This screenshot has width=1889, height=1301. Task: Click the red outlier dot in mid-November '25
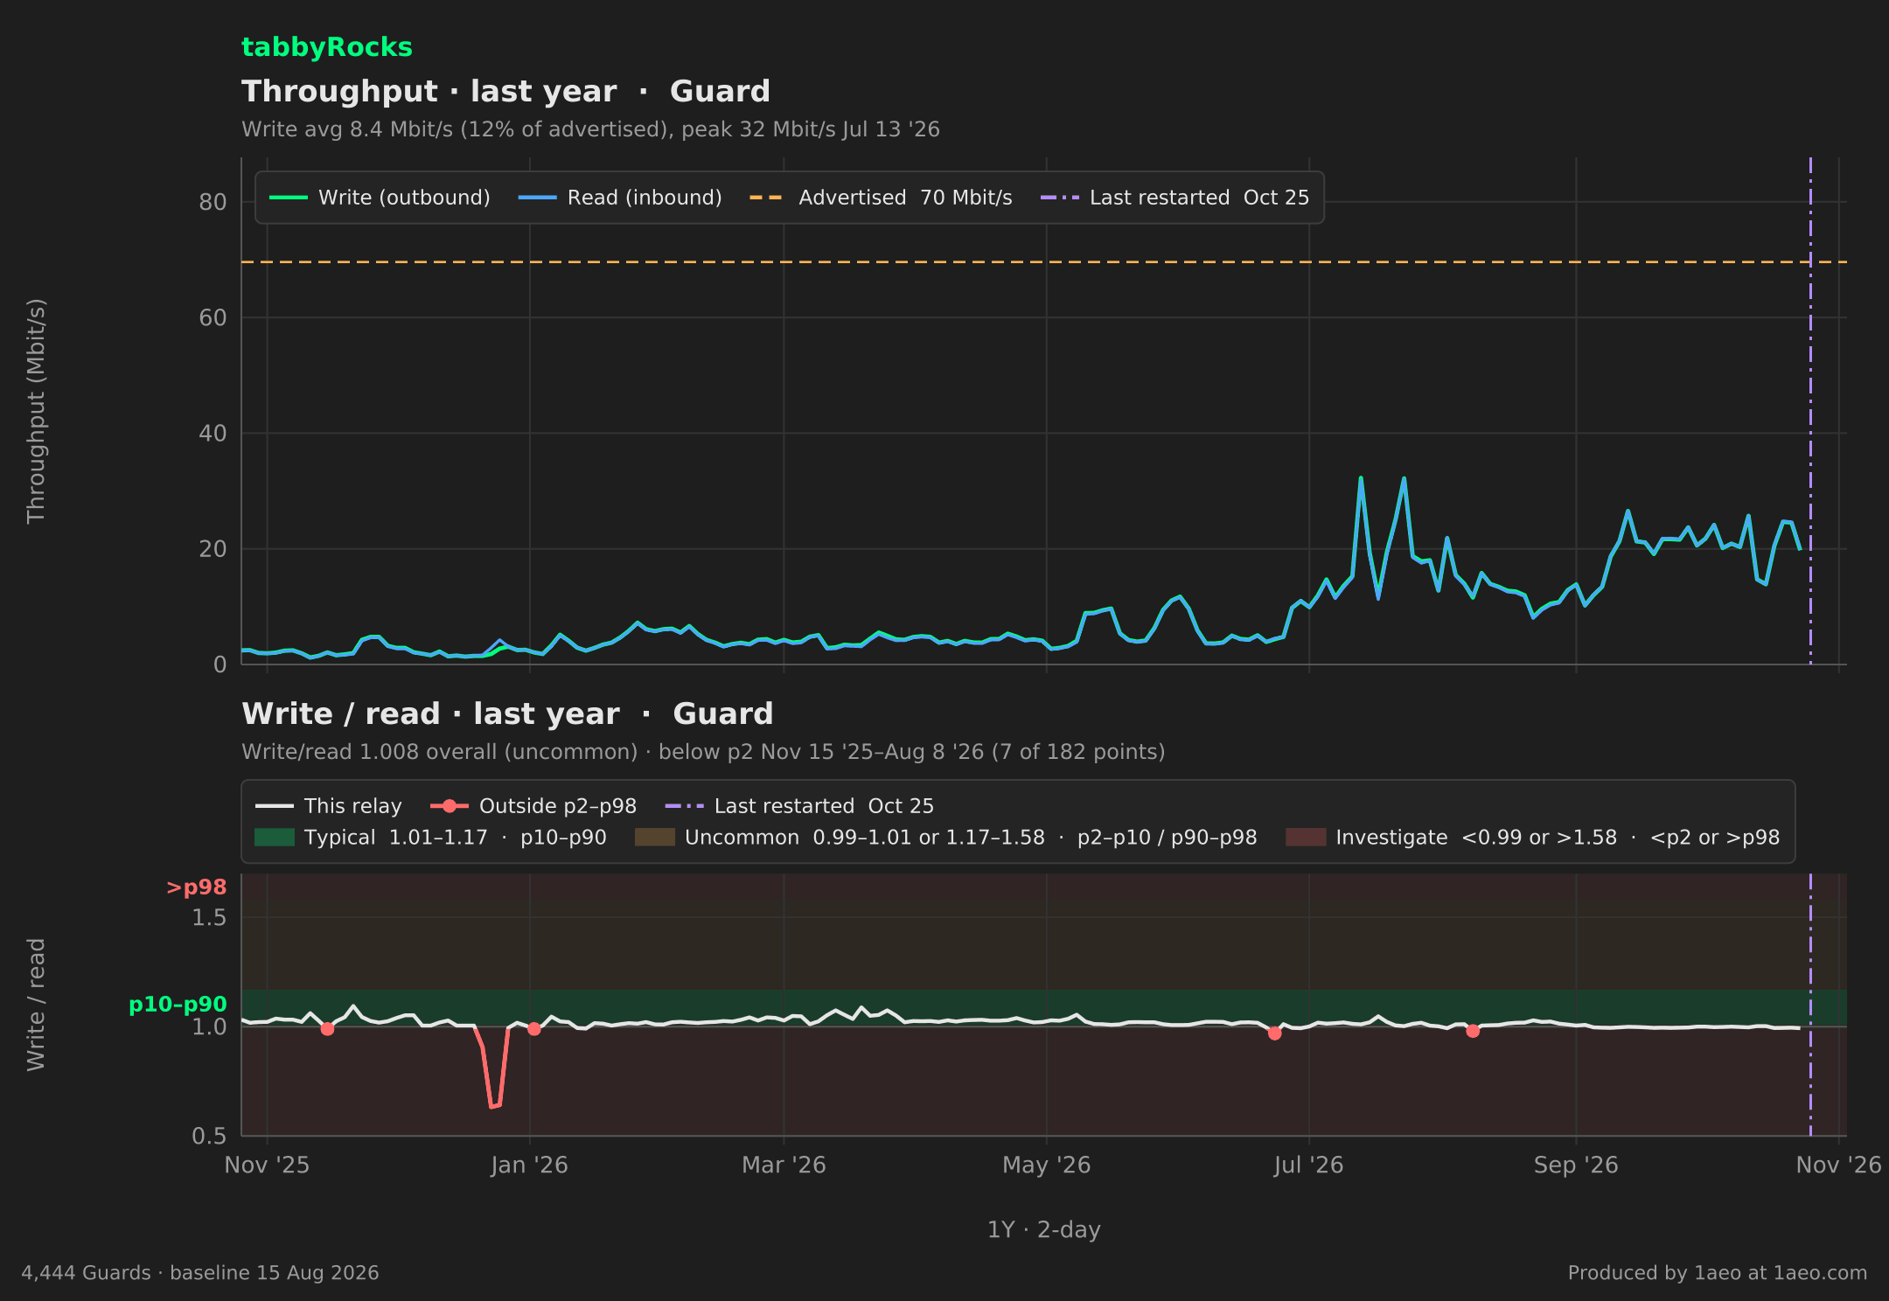(327, 1029)
